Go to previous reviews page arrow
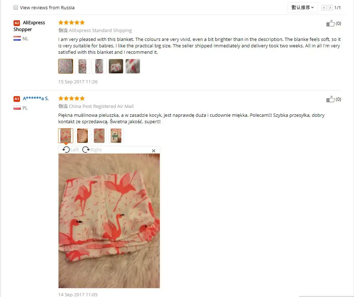This screenshot has height=297, width=354. [324, 8]
